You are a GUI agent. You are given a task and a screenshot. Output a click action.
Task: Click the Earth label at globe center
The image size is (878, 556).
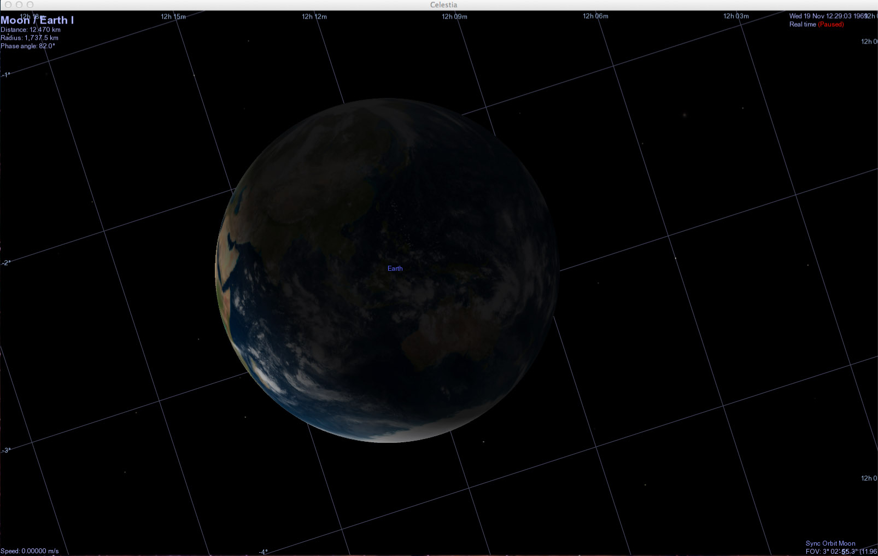(x=395, y=268)
